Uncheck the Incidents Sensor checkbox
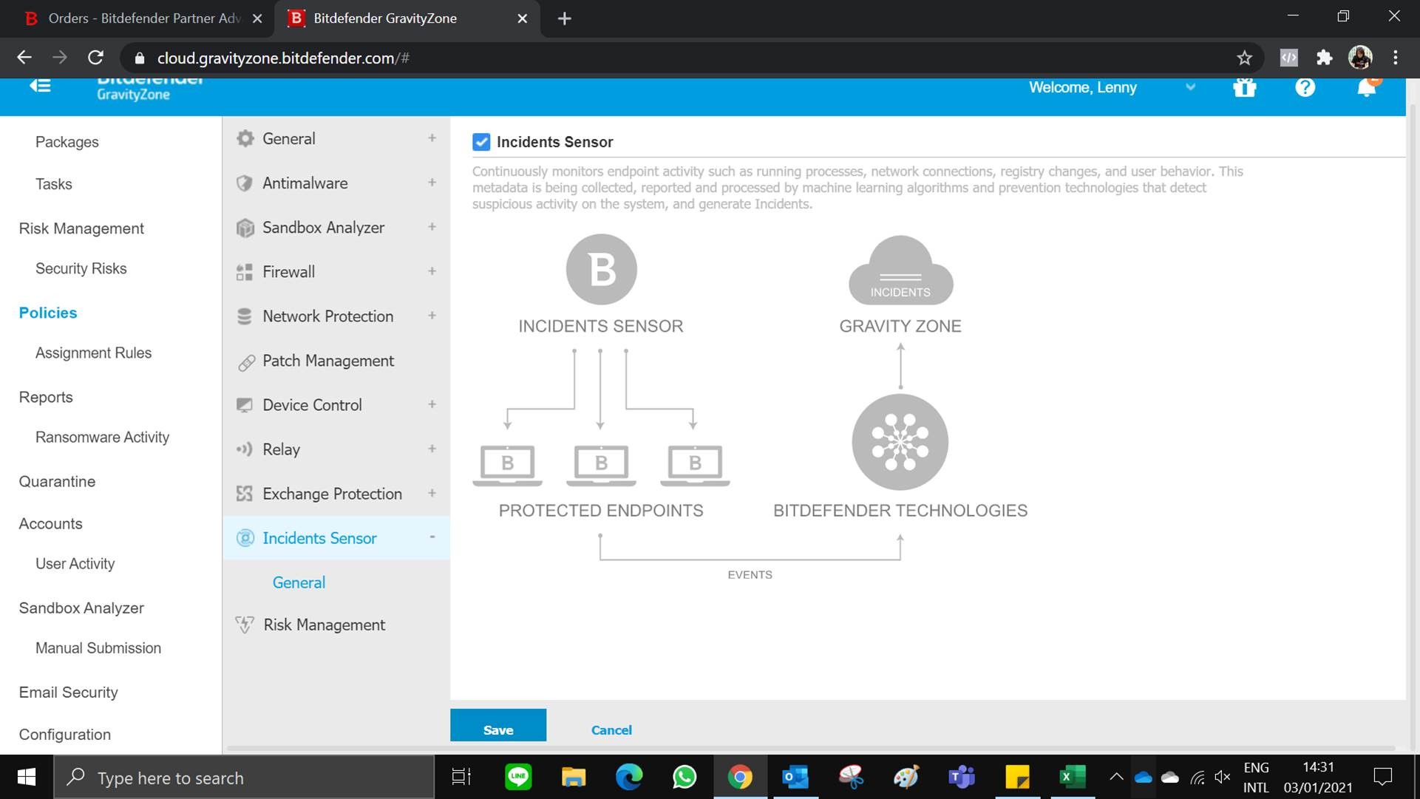 481,142
